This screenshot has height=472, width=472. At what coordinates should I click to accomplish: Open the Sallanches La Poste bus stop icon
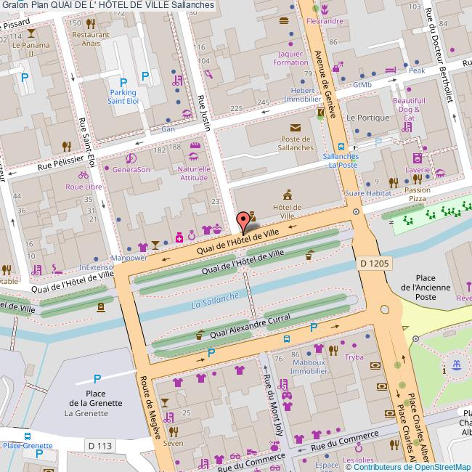coord(341,145)
